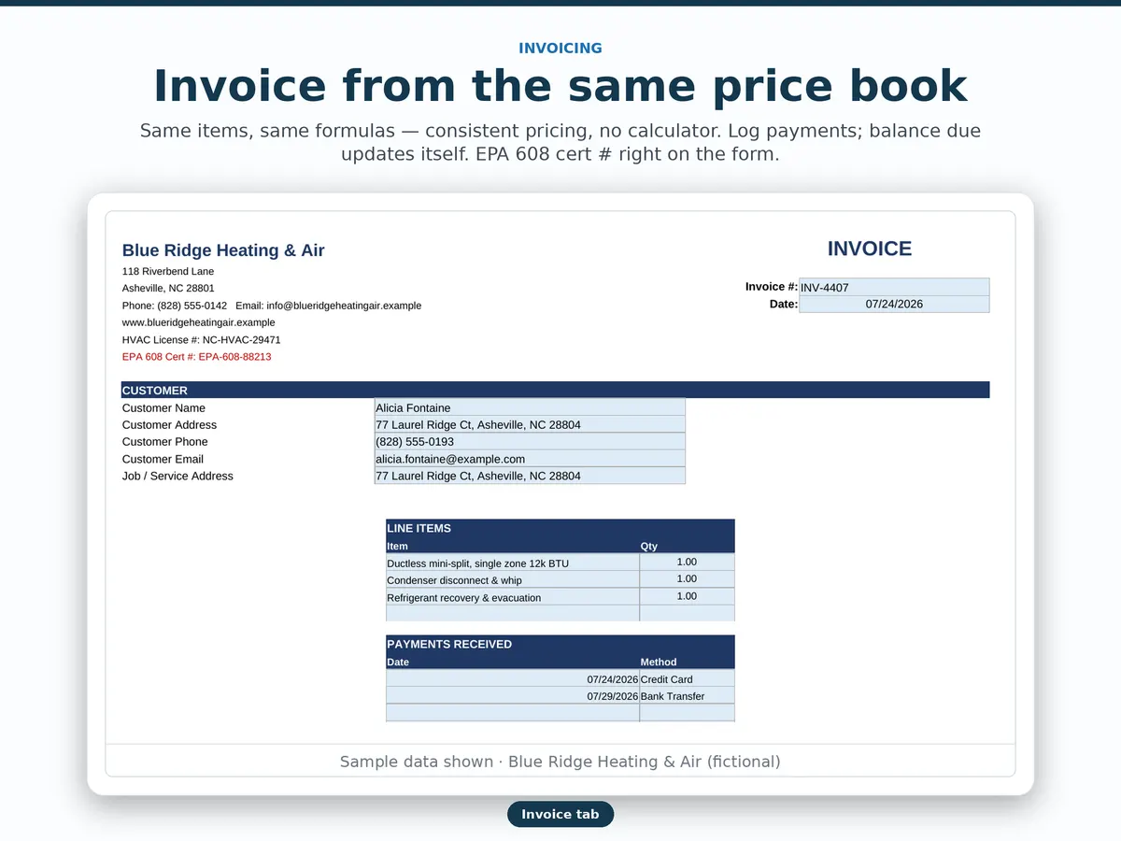Select the customer phone (828) 555-0193 field

coord(530,441)
